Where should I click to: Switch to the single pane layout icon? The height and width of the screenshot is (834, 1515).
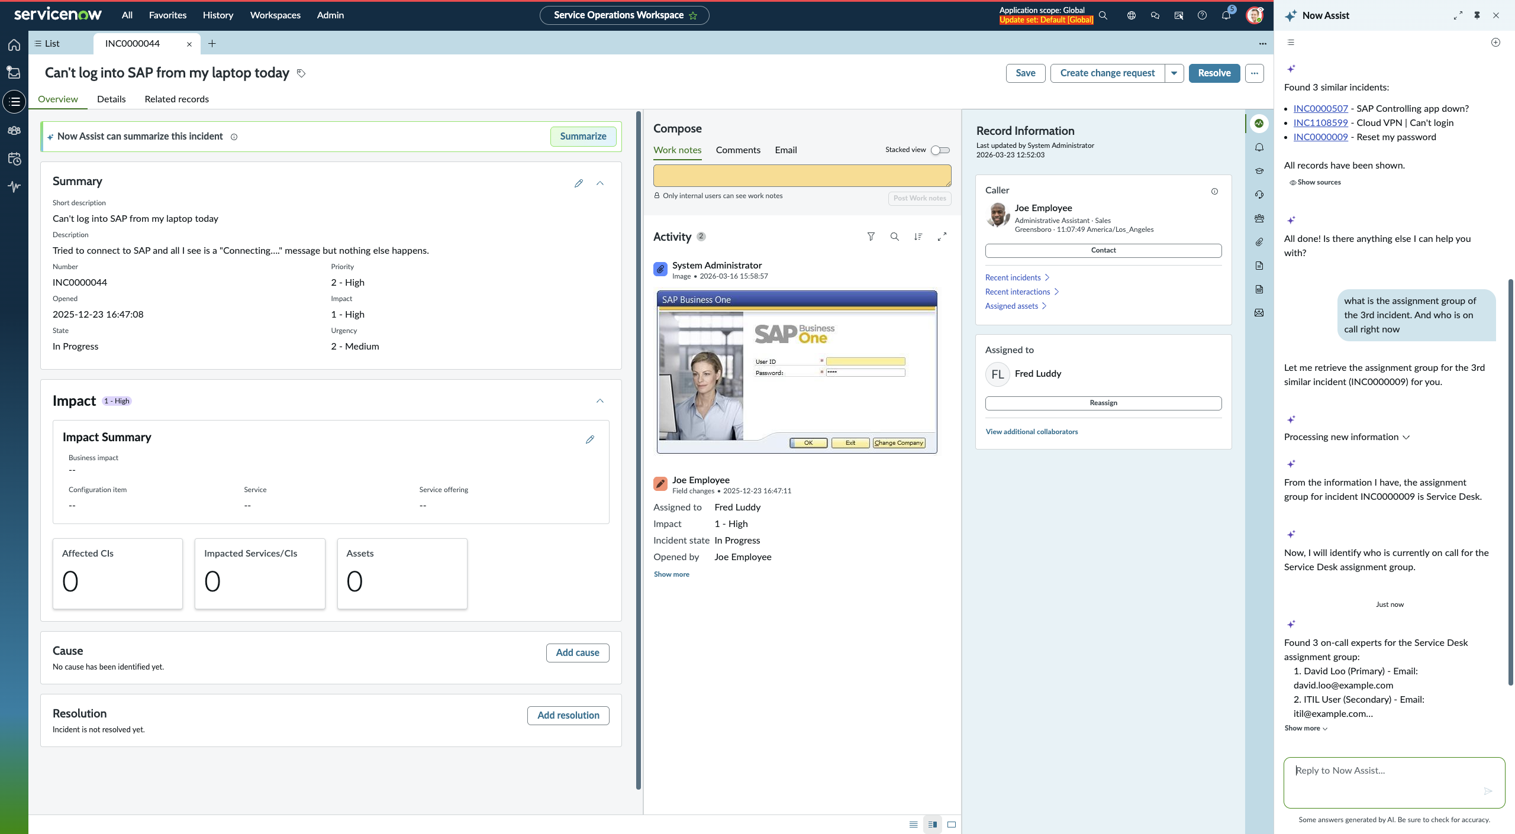tap(952, 825)
